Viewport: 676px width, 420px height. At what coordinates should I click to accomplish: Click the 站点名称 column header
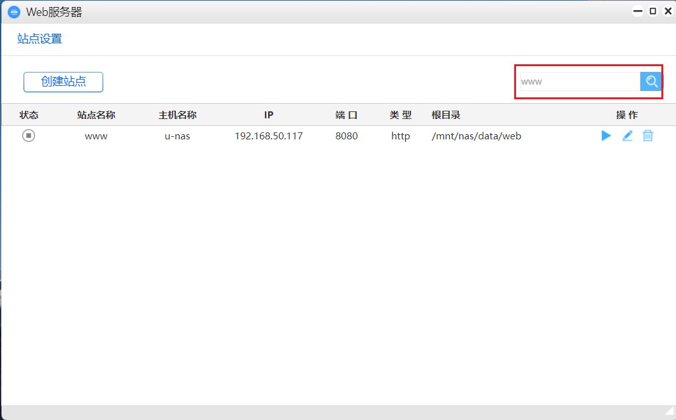coord(96,115)
